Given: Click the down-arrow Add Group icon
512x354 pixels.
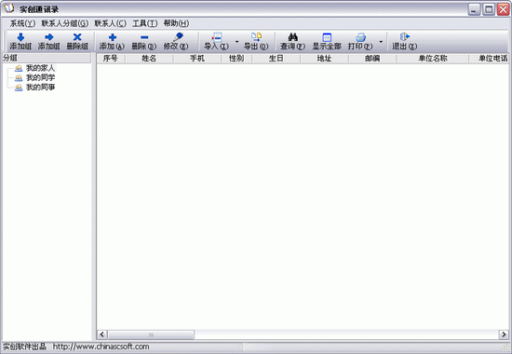Looking at the screenshot, I should (x=20, y=37).
